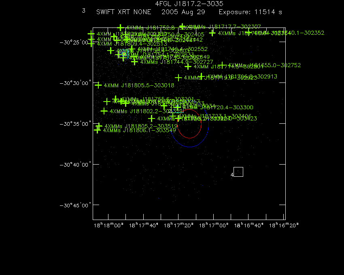
Task: Click the right ascension label 18h17m40s
Action: coord(144,225)
